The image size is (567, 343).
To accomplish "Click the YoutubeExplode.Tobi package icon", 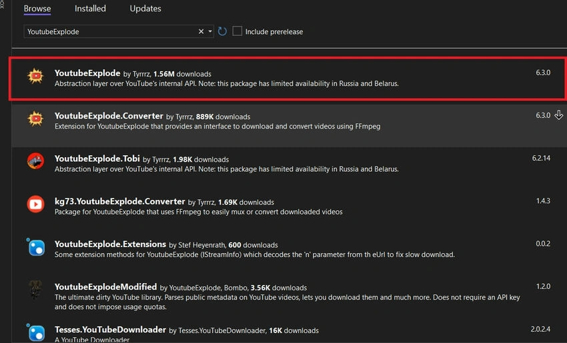I will coord(35,161).
